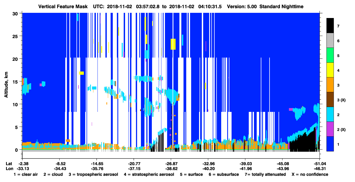This screenshot has width=355, height=182.
Task: Click the latitude value -32.96
Action: (208, 164)
